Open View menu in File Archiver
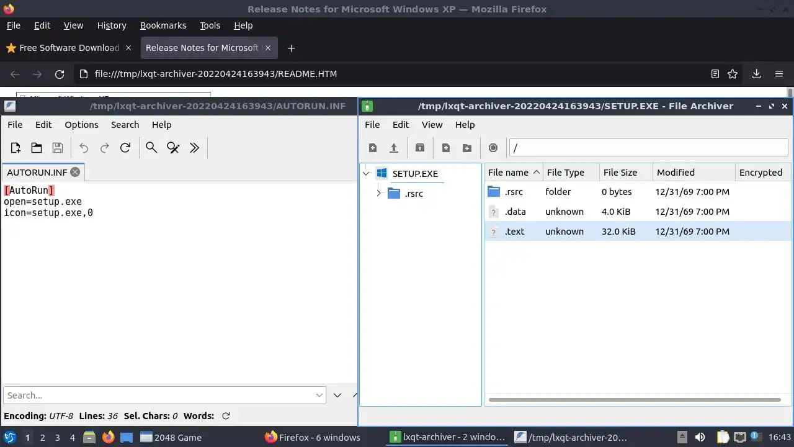Screen dimensions: 794x447 [432, 124]
